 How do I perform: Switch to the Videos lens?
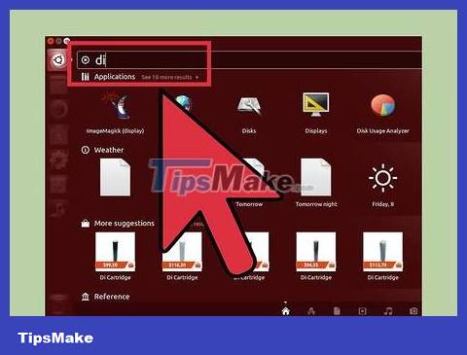[362, 311]
